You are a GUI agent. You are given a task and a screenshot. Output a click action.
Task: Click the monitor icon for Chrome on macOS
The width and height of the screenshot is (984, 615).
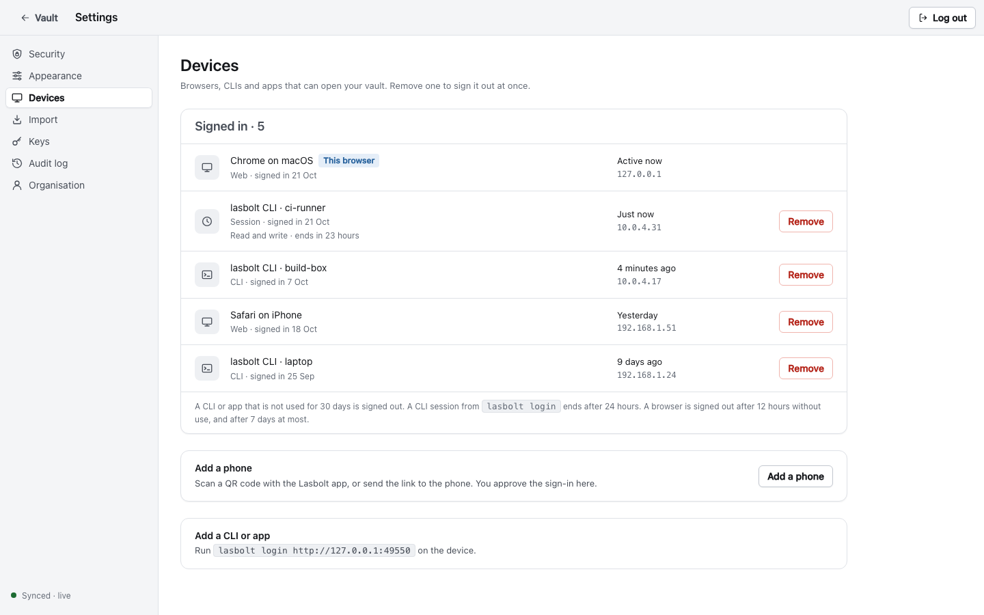pyautogui.click(x=207, y=167)
